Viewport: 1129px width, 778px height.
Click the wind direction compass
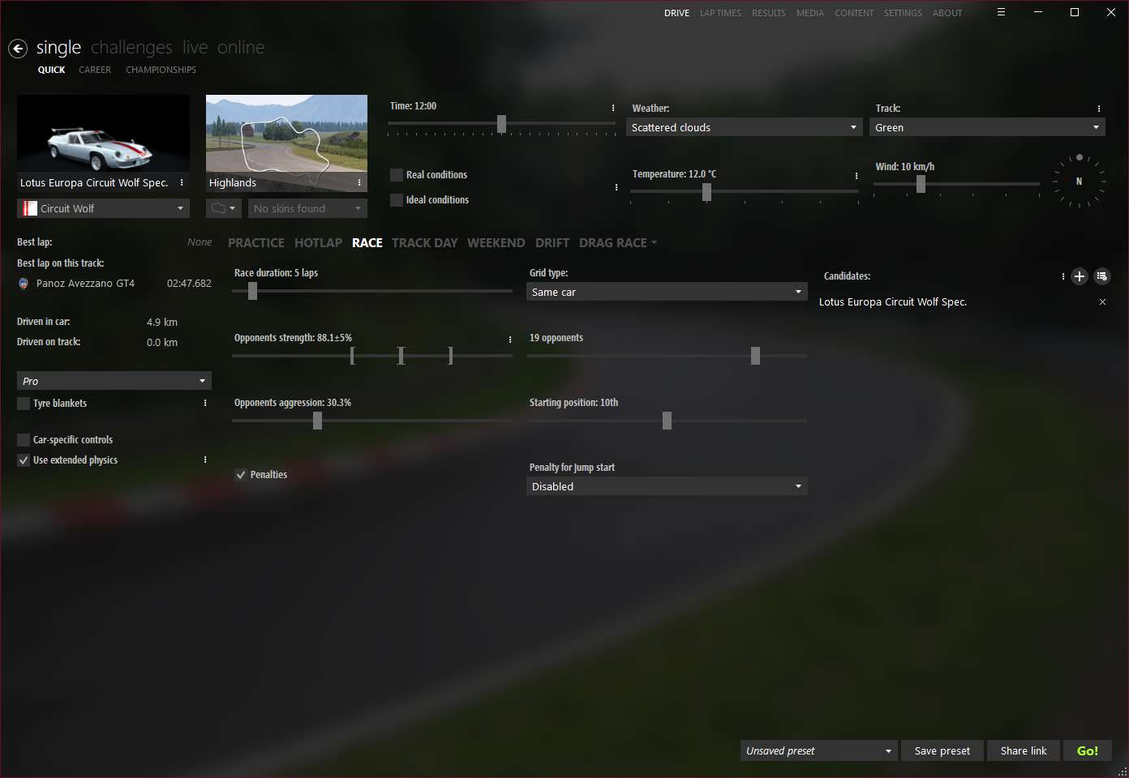pyautogui.click(x=1079, y=181)
